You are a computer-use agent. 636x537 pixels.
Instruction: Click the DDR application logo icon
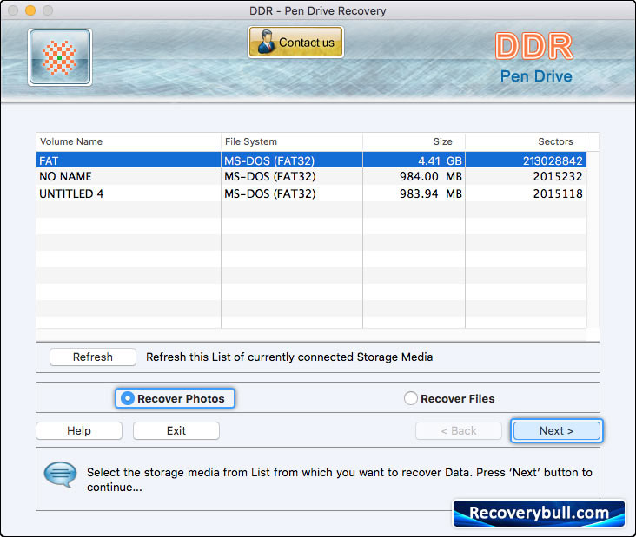tap(60, 57)
